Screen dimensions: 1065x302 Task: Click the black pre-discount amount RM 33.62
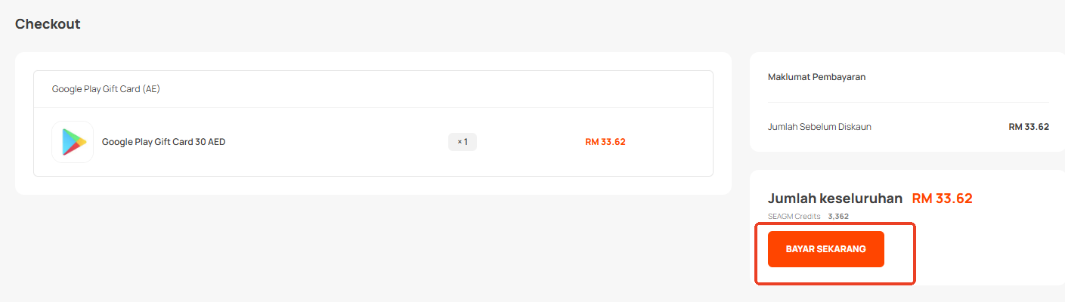coord(1028,127)
